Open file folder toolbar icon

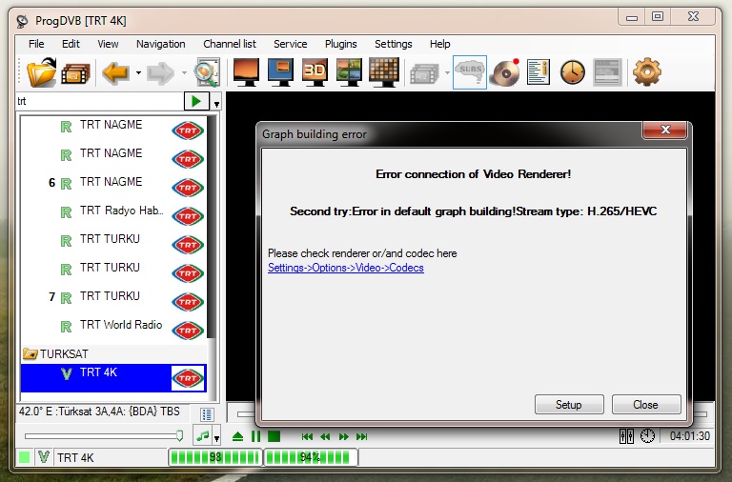coord(42,72)
